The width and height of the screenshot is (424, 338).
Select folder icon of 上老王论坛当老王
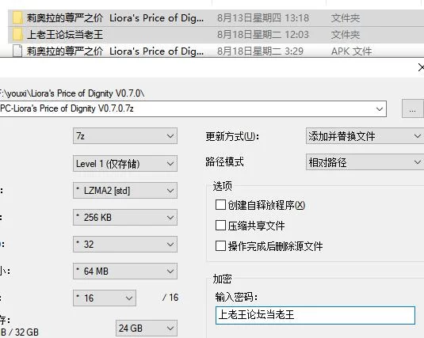point(17,35)
